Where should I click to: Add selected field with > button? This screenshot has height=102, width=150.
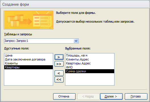(x=59, y=57)
